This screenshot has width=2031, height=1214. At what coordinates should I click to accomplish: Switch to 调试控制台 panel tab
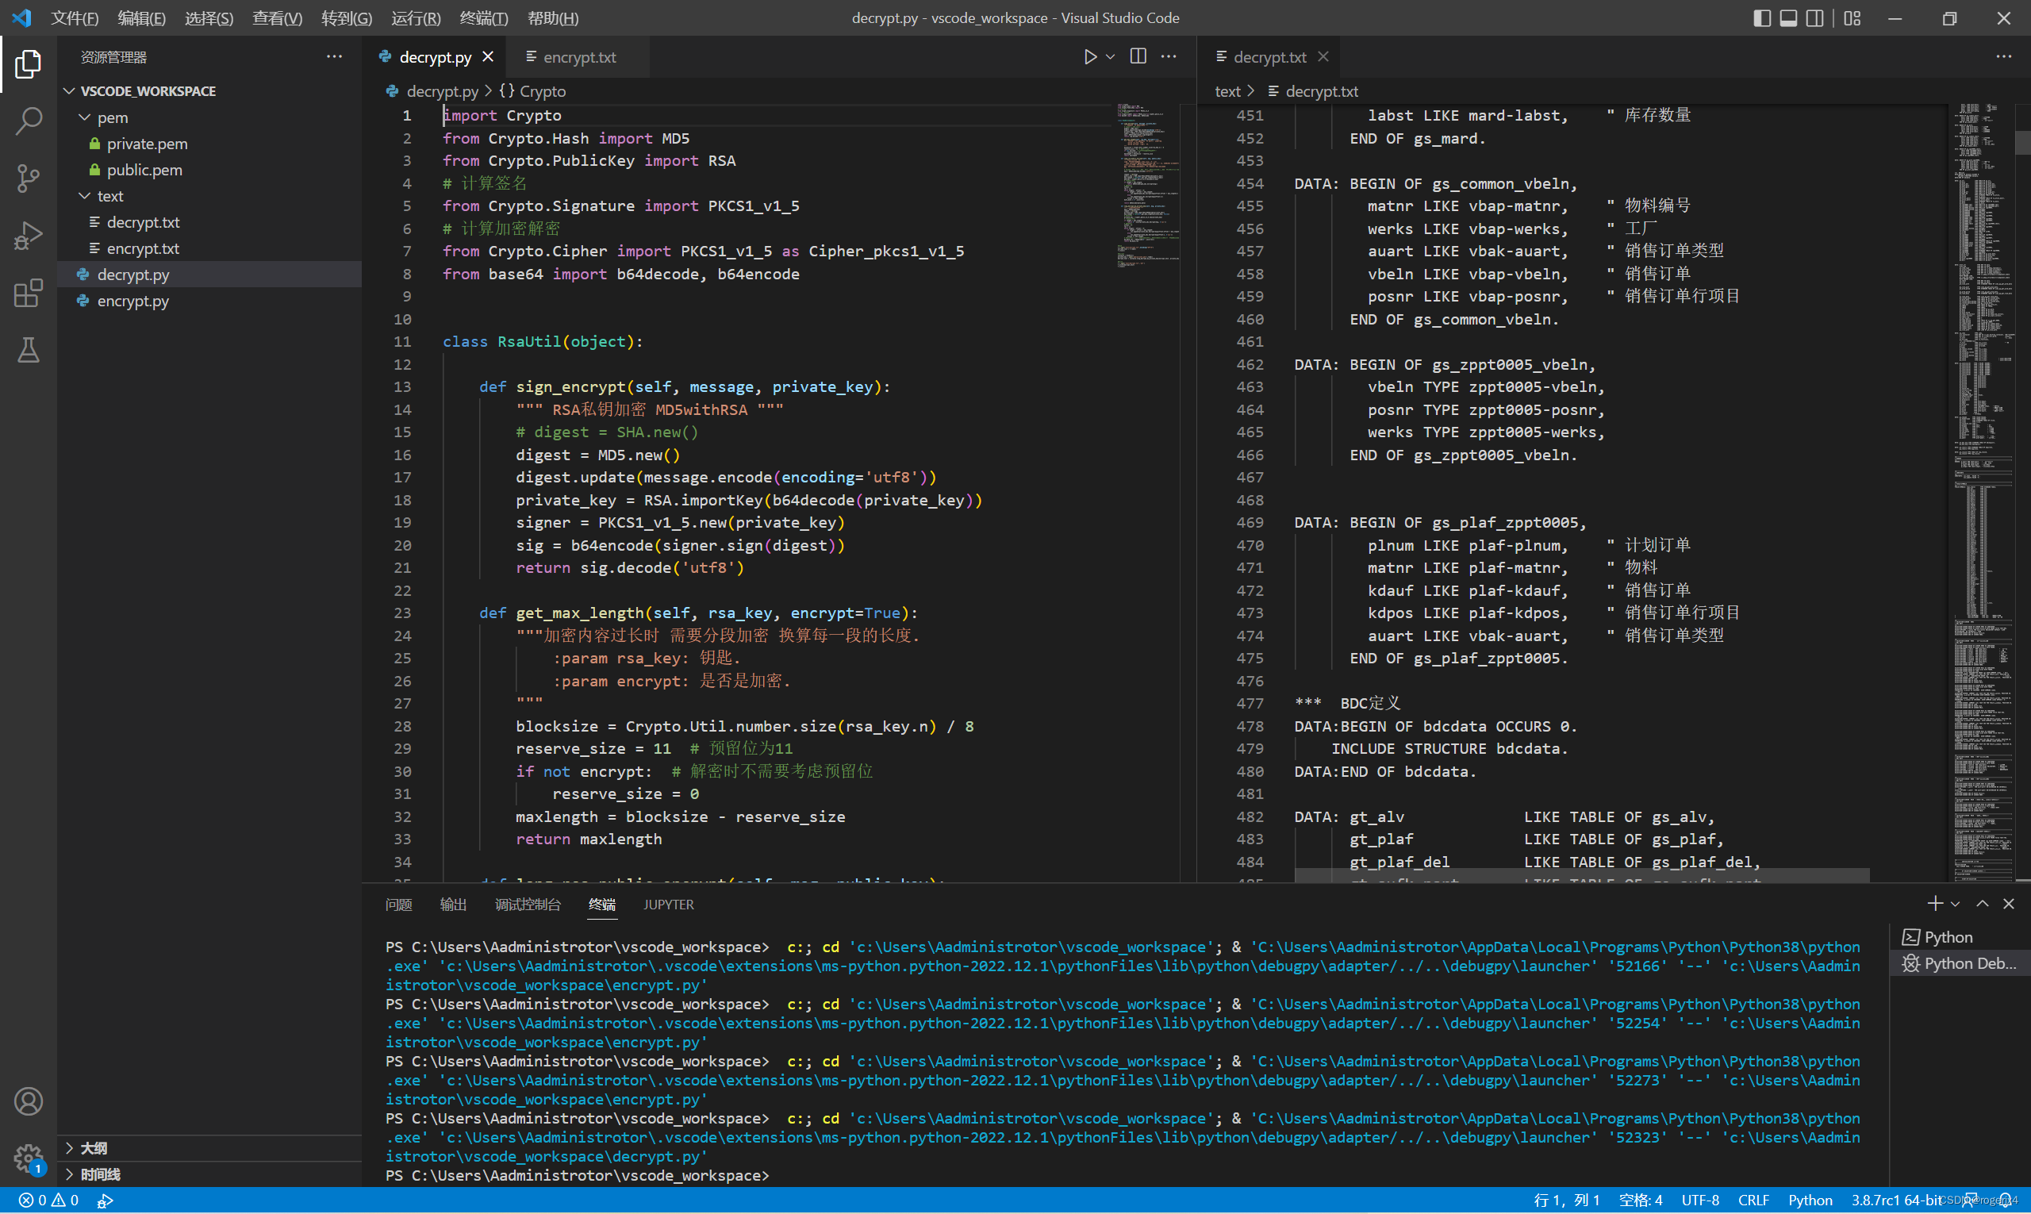(x=528, y=904)
